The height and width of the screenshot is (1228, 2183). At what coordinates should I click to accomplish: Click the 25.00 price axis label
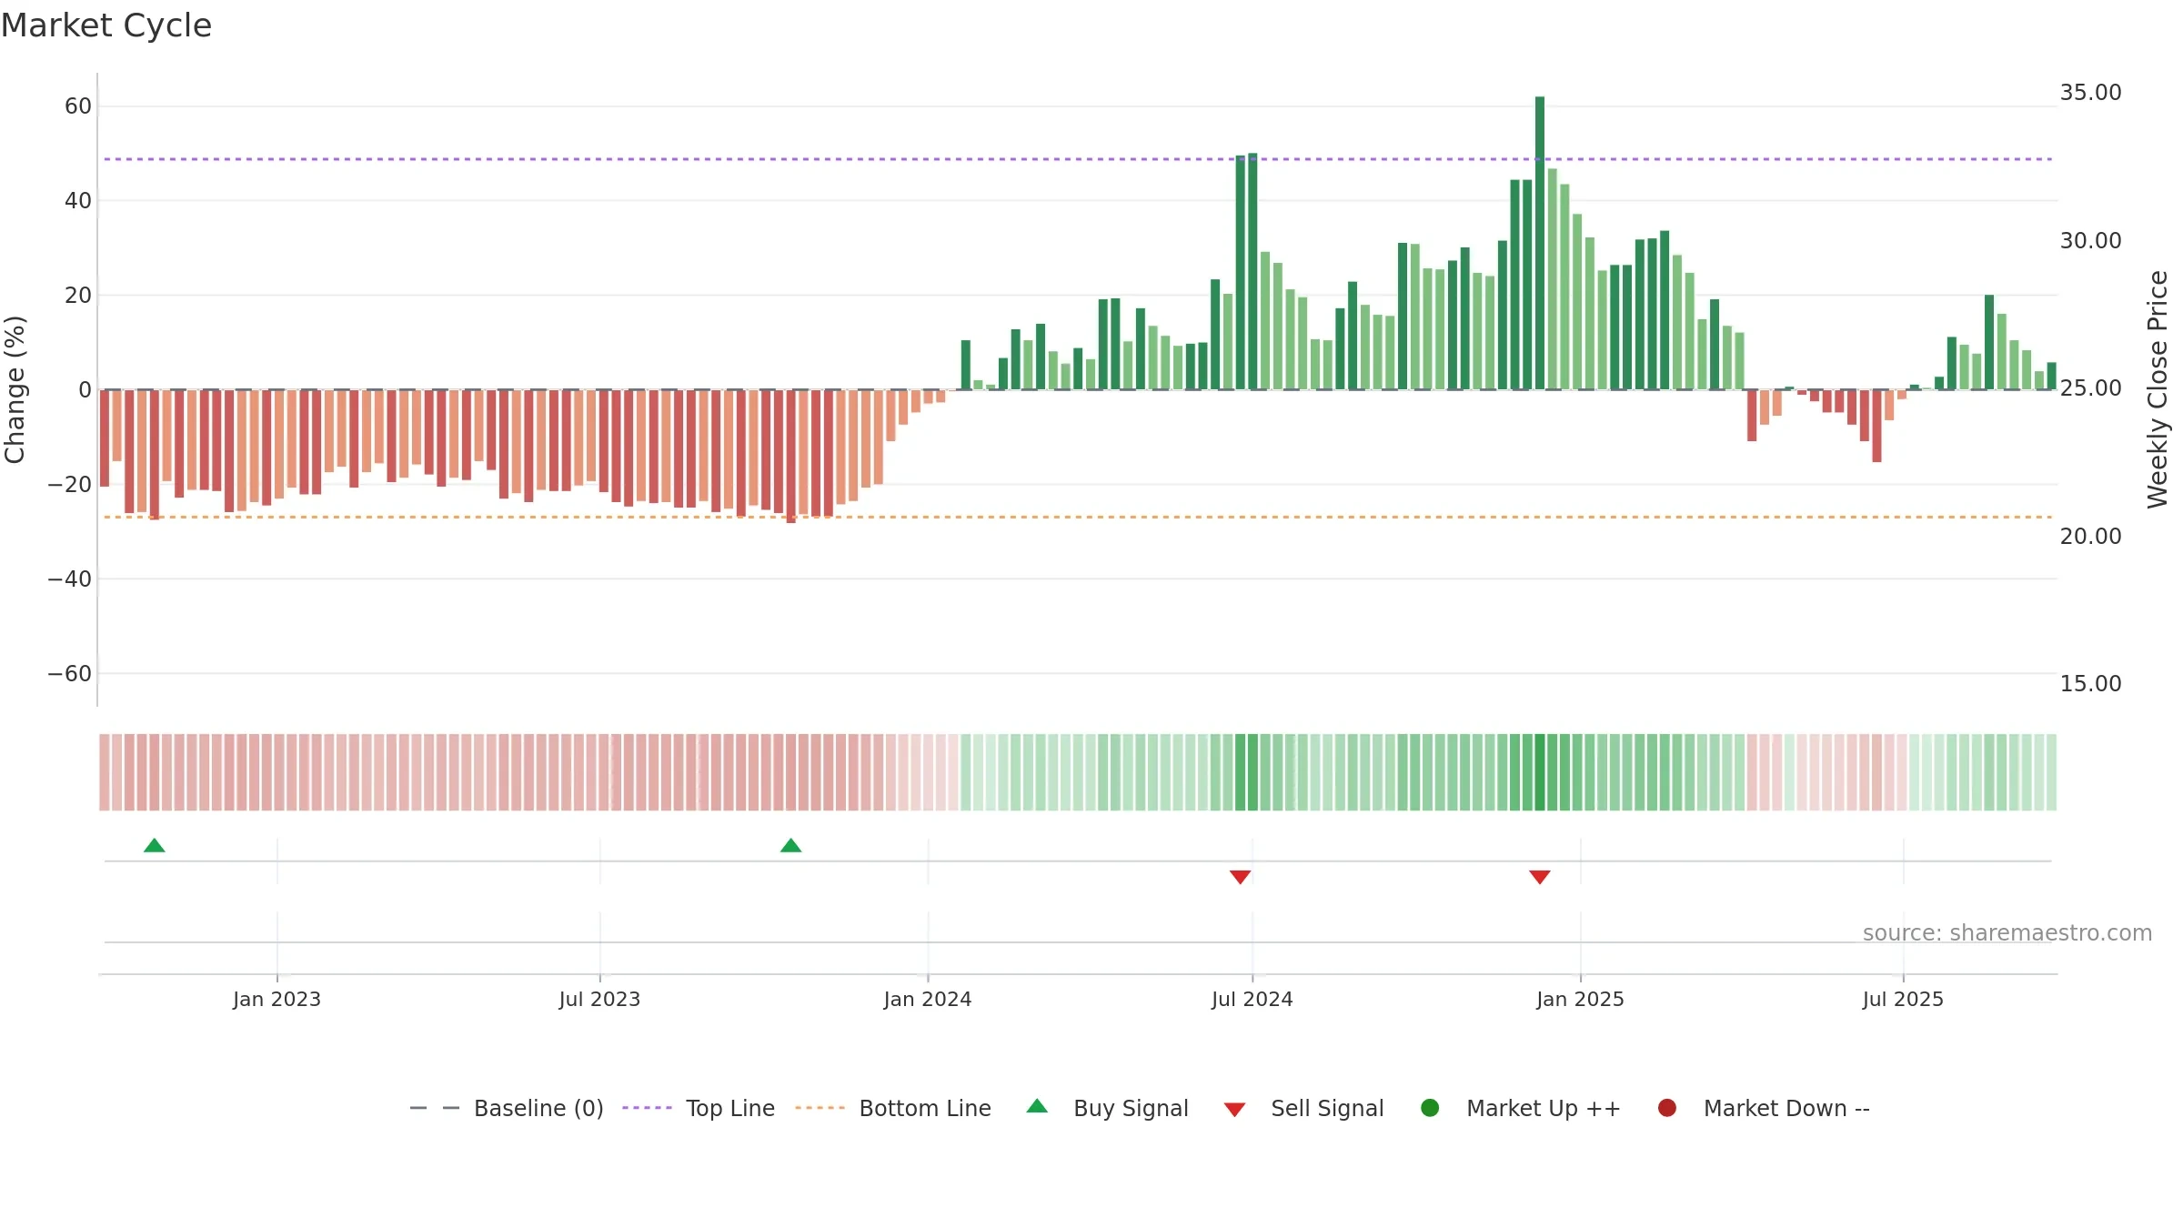[2090, 388]
